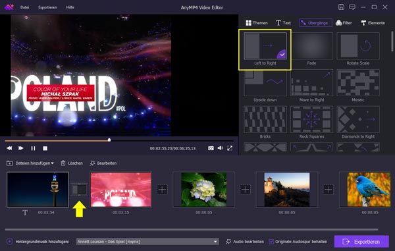Click the save project icon in title bar
Image resolution: width=395 pixels, height=251 pixels.
tap(341, 7)
